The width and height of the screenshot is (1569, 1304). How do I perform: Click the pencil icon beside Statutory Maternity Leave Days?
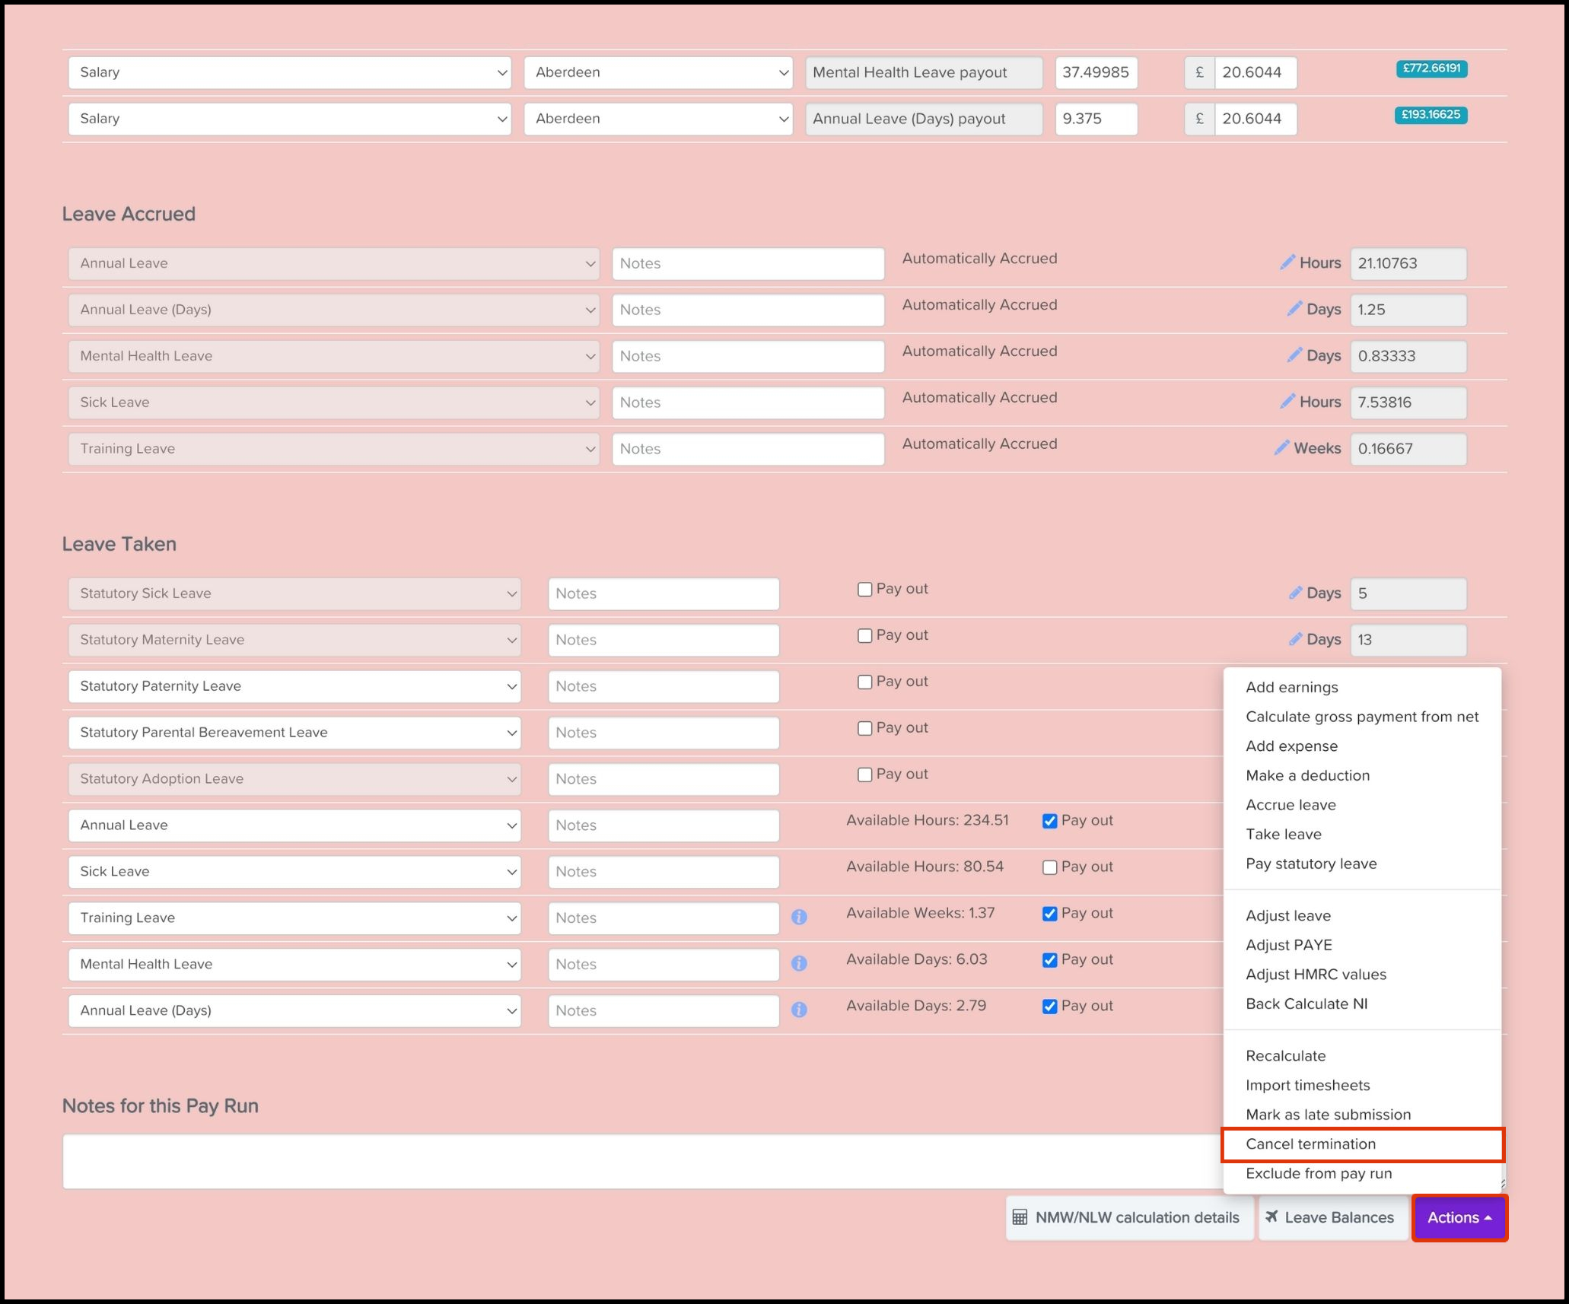[x=1295, y=639]
